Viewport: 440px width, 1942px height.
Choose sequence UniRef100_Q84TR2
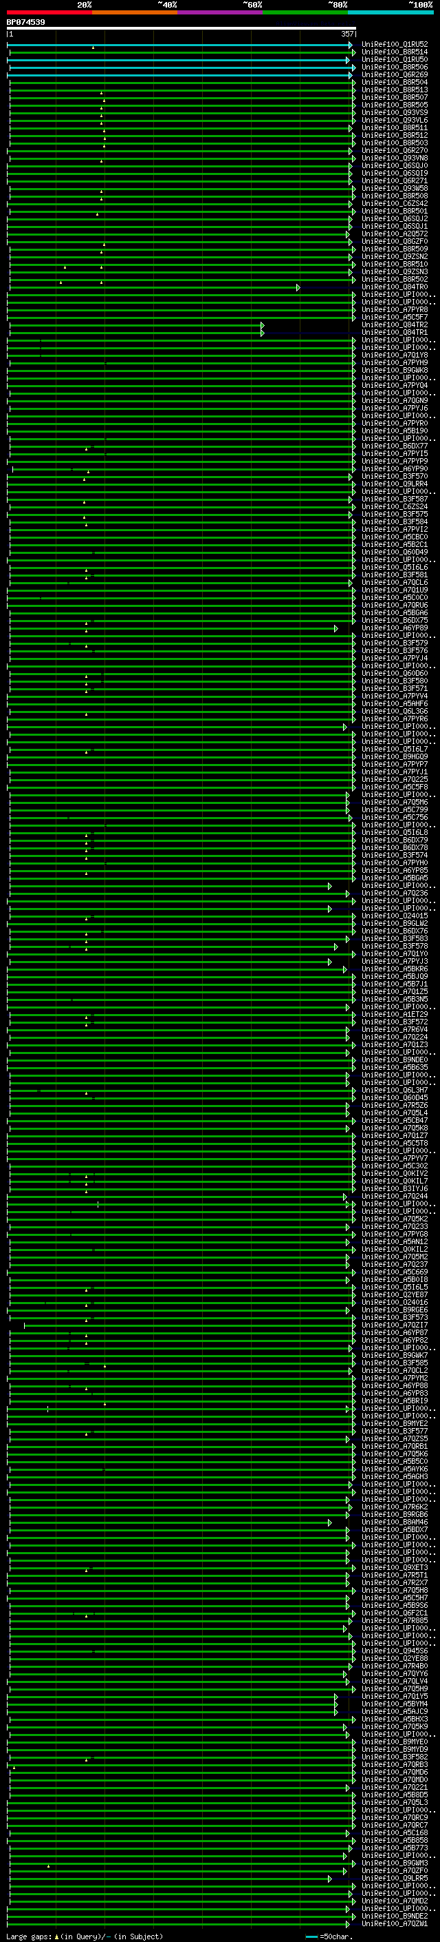point(395,325)
